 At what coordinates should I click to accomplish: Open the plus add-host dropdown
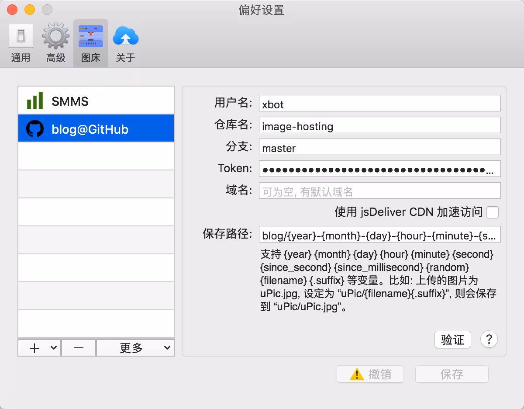pyautogui.click(x=39, y=348)
